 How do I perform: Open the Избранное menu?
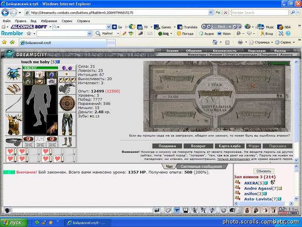tap(49, 21)
